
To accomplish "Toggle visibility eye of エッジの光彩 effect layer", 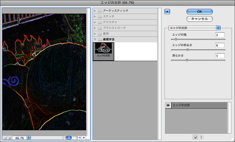I will coord(168,105).
